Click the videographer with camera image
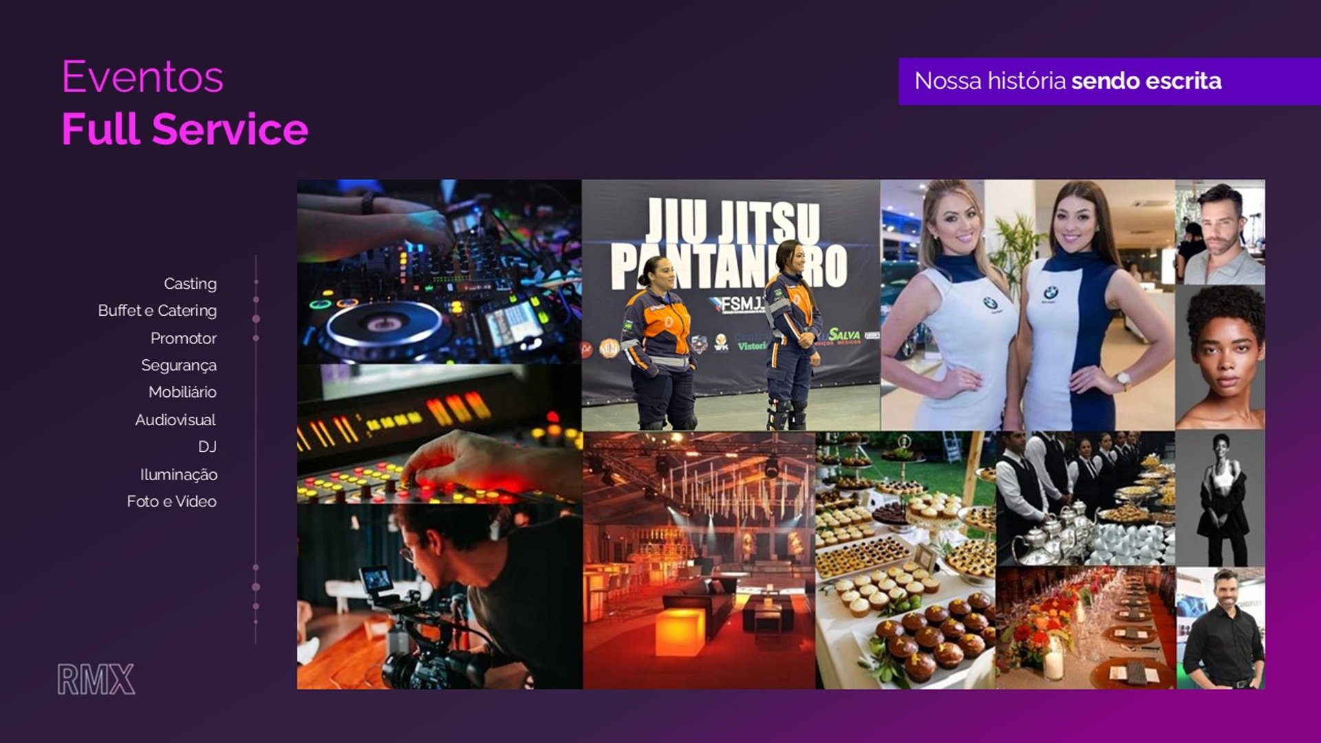 tap(439, 597)
